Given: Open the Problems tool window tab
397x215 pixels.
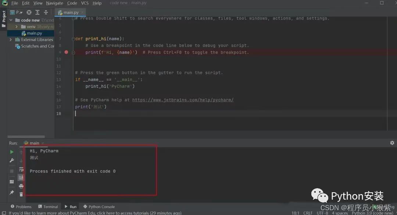Looking at the screenshot, I should point(21,207).
